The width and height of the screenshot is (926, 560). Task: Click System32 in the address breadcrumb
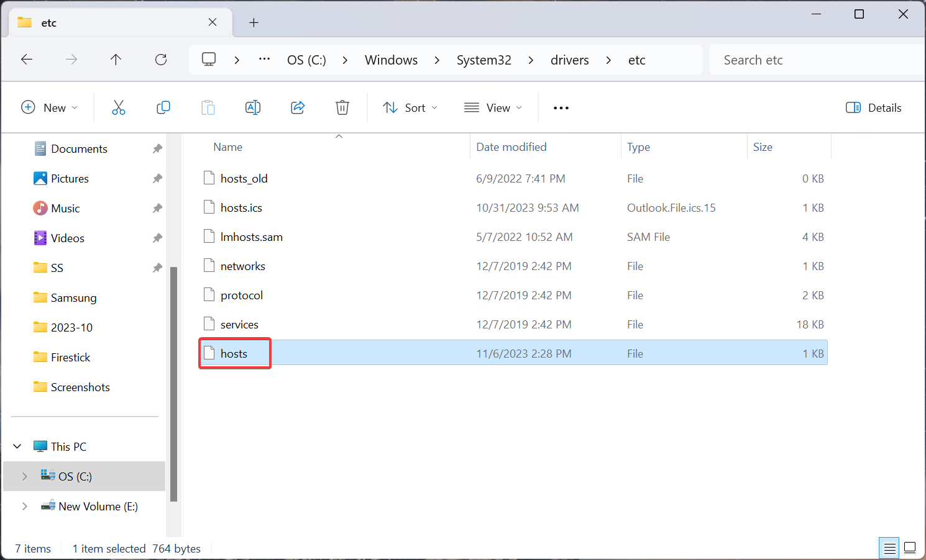point(484,60)
